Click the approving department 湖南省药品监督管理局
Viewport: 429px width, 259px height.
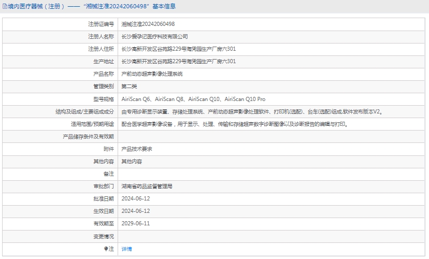(x=147, y=186)
